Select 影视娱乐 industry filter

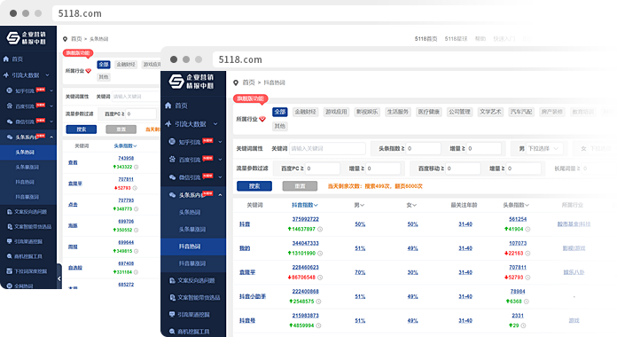pyautogui.click(x=367, y=112)
